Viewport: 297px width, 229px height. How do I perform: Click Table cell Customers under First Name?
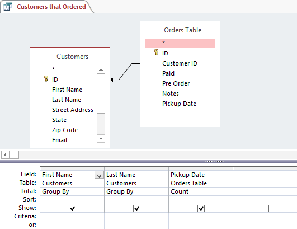(x=72, y=183)
